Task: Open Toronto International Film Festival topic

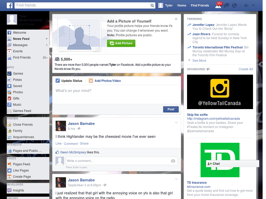Action: click(x=217, y=47)
